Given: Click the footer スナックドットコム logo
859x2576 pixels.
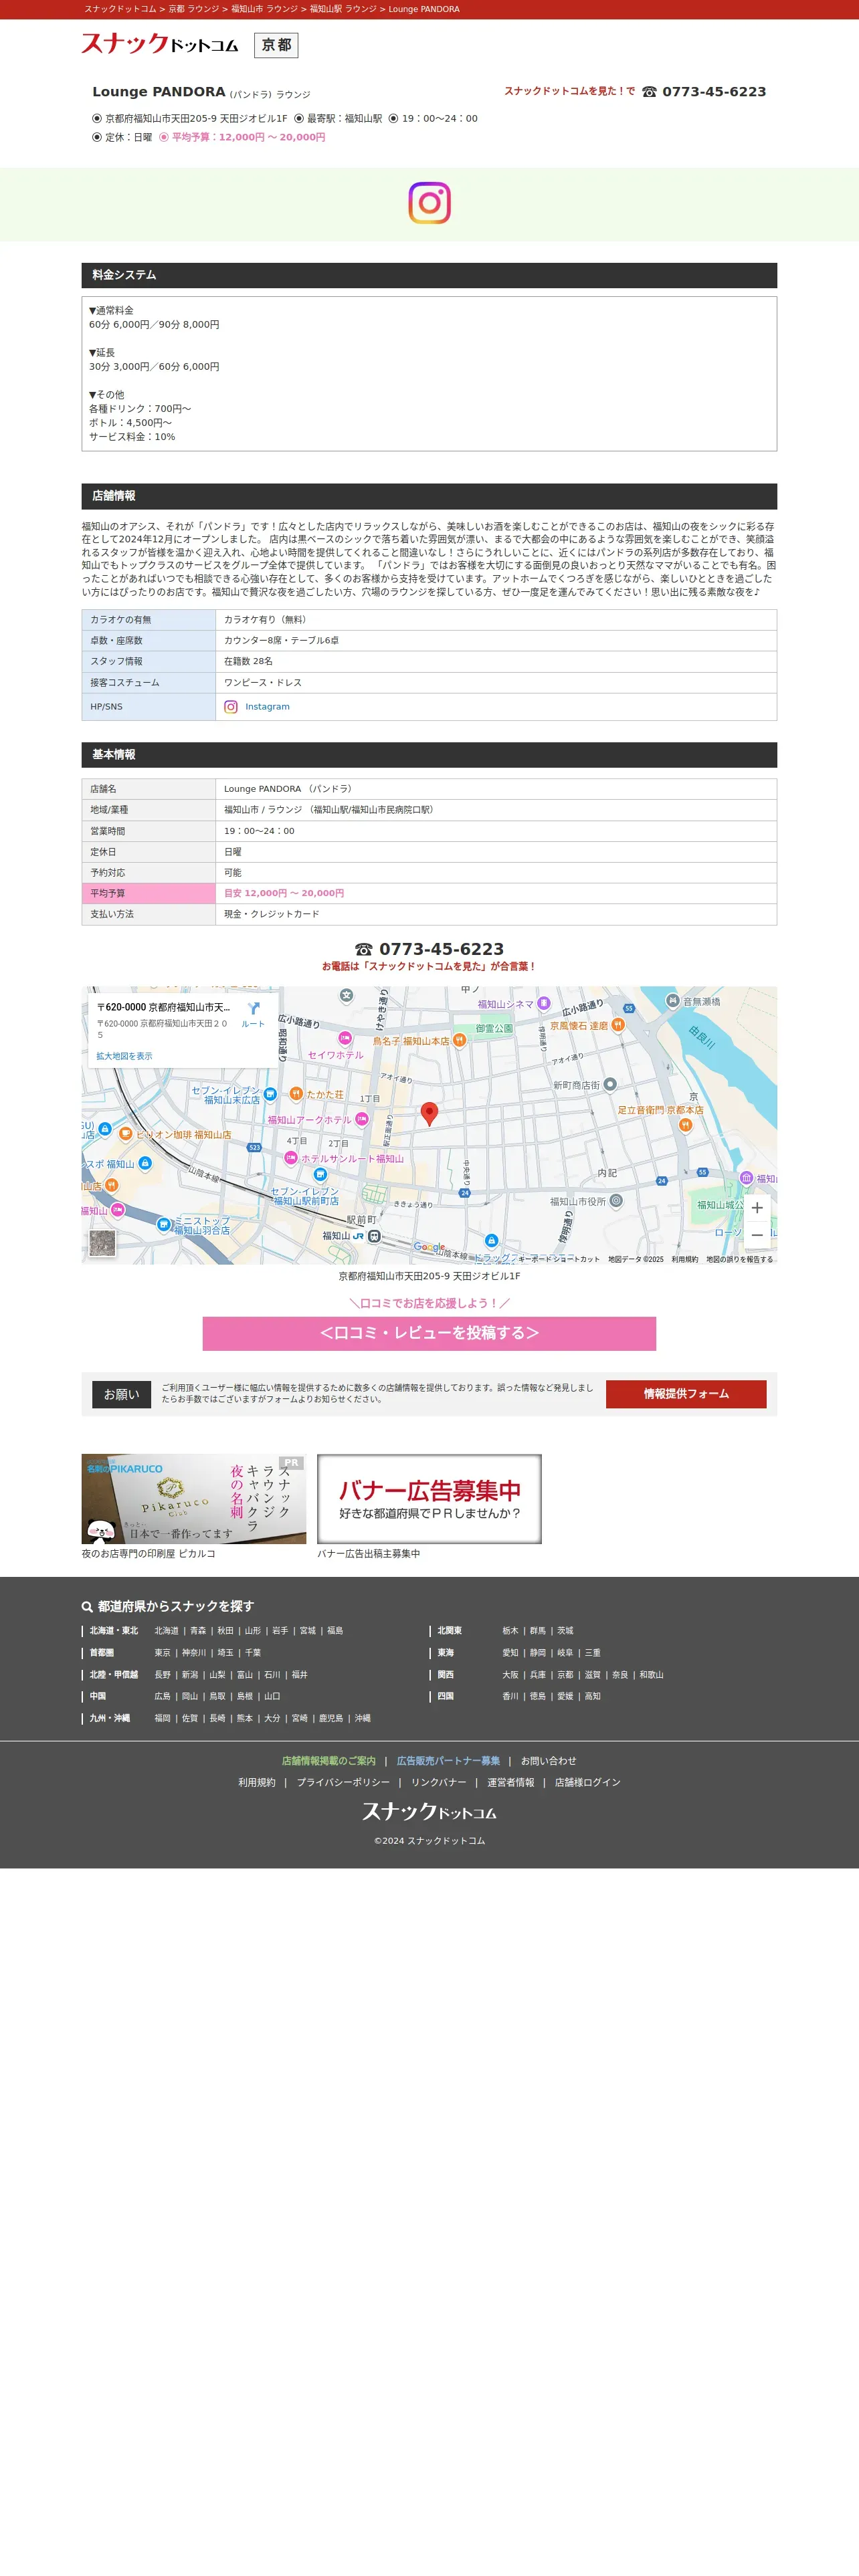Looking at the screenshot, I should click(429, 1811).
